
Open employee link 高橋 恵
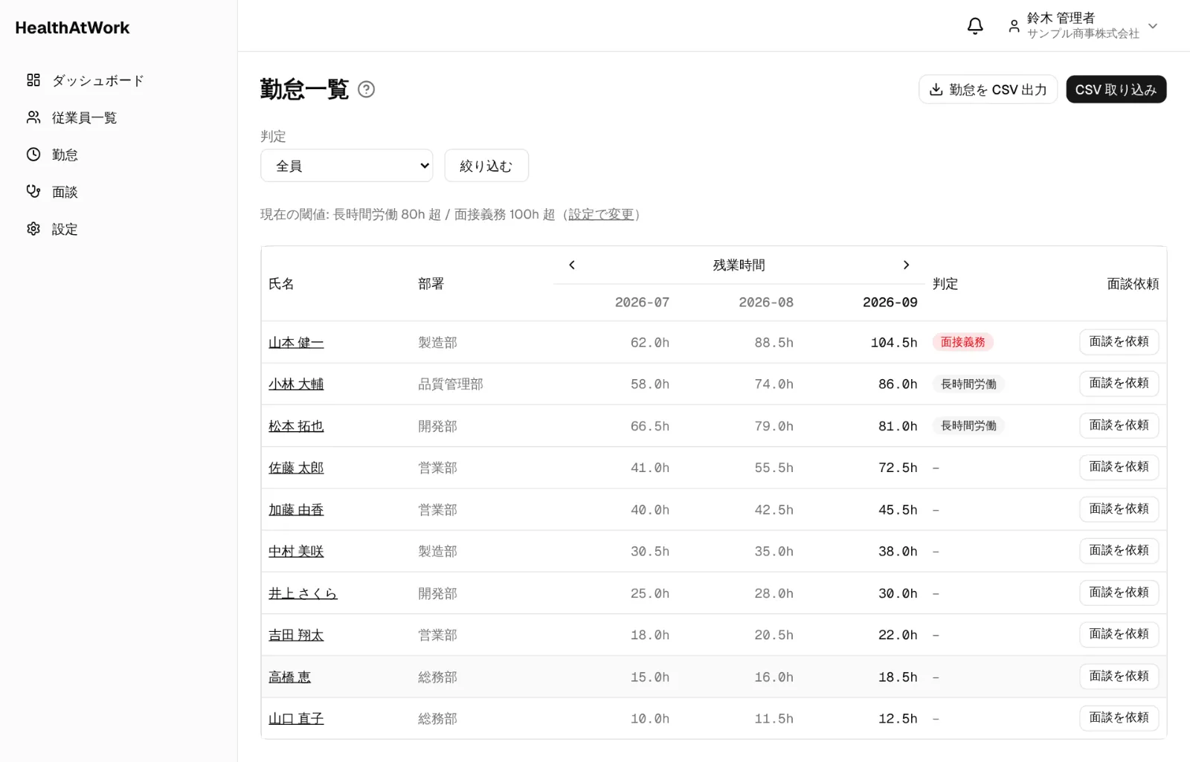(289, 677)
